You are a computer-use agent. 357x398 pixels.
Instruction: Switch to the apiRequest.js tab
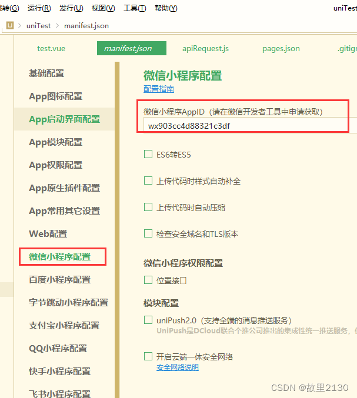tap(205, 48)
